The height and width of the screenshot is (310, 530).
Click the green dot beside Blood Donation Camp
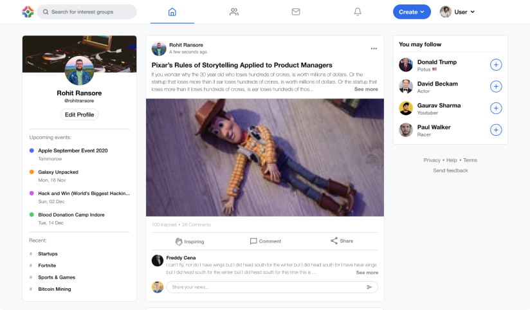tap(32, 215)
